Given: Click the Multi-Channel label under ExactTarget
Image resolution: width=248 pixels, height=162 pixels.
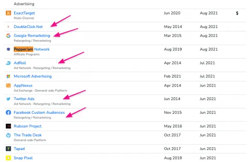Looking at the screenshot, I should pyautogui.click(x=24, y=18).
